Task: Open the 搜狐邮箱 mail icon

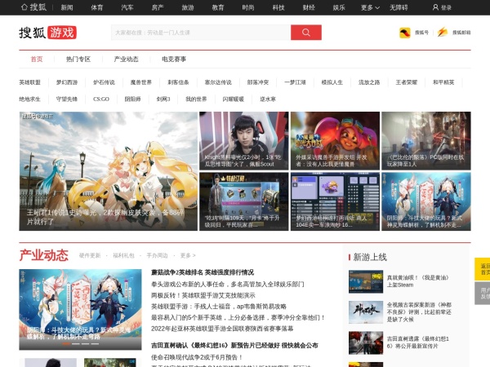Action: pyautogui.click(x=443, y=33)
